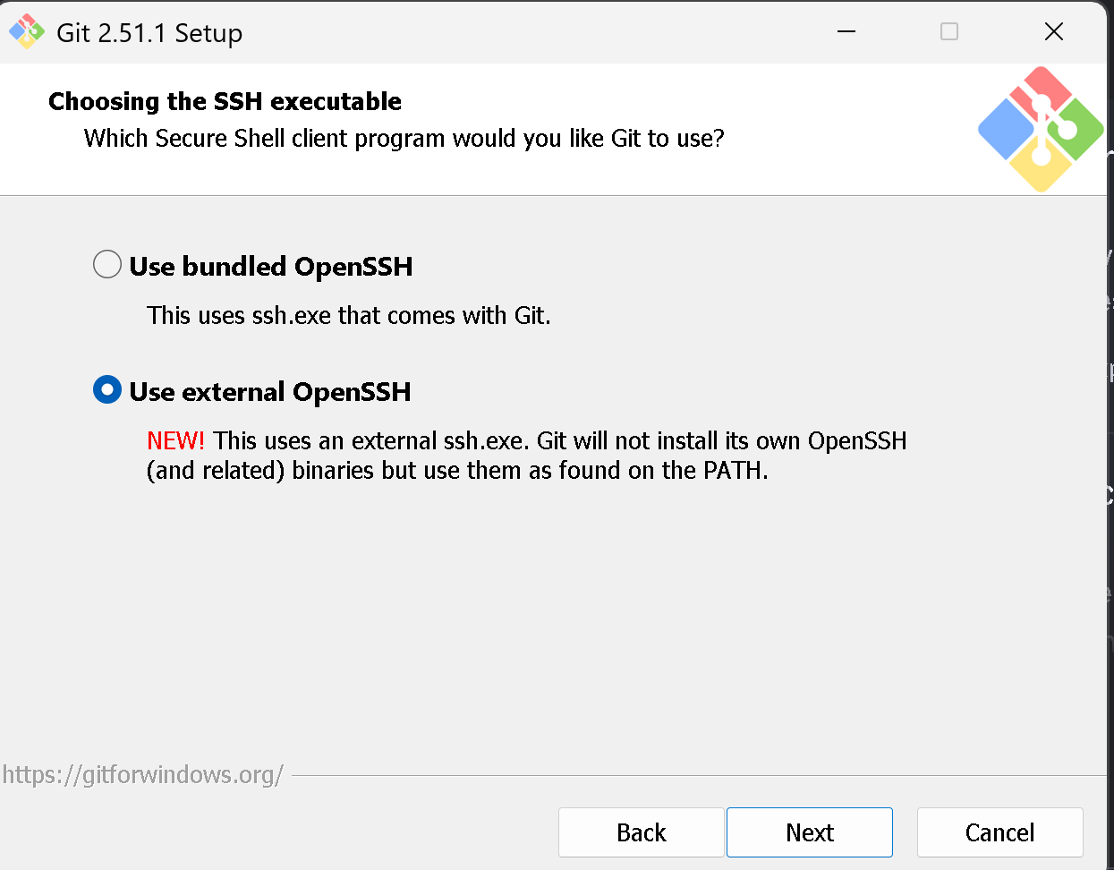The image size is (1114, 870).
Task: Click the red "NEW!" label
Action: point(175,440)
